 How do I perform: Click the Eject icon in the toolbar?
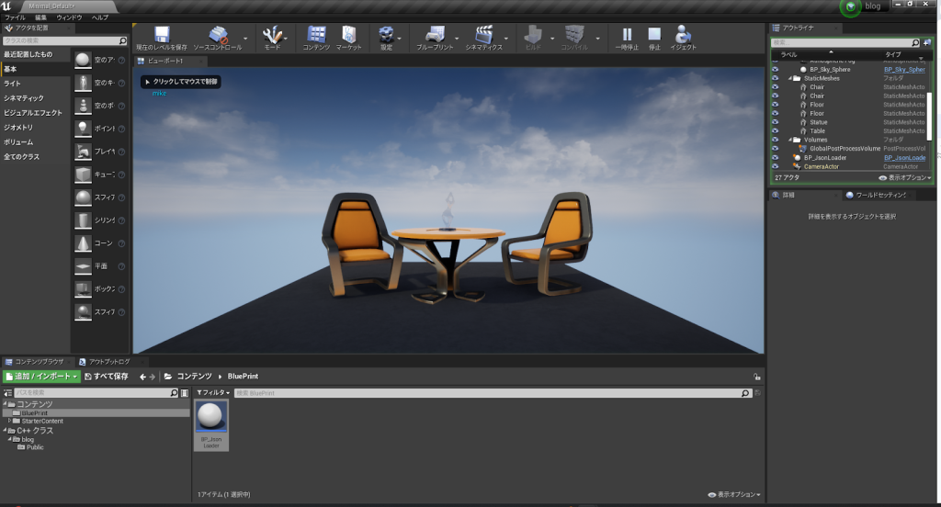pyautogui.click(x=683, y=35)
